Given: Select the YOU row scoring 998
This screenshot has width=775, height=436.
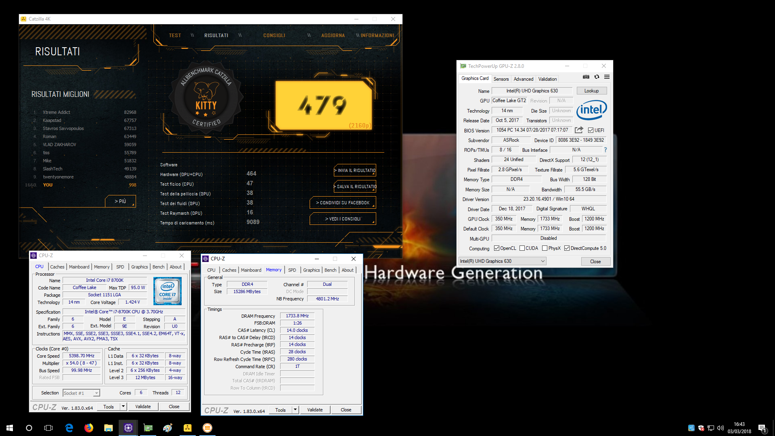Looking at the screenshot, I should 81,185.
